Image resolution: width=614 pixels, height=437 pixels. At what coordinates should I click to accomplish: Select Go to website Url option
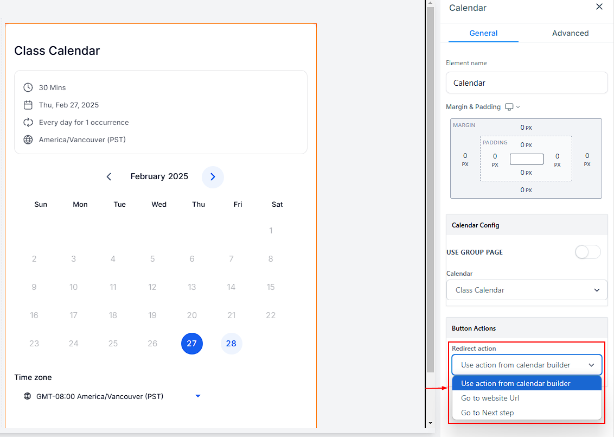(490, 398)
